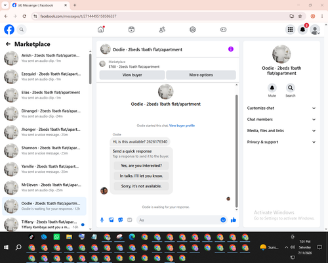The width and height of the screenshot is (328, 263).
Task: Expand Chat members section
Action: (x=281, y=120)
